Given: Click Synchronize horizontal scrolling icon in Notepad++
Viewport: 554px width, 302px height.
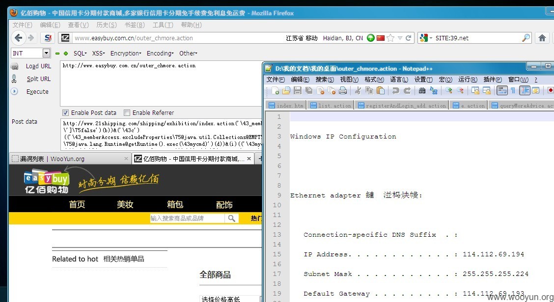Looking at the screenshot, I should (x=487, y=91).
